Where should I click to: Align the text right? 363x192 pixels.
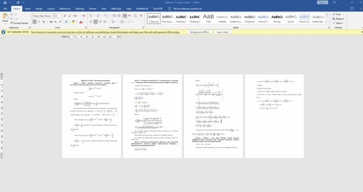100,22
